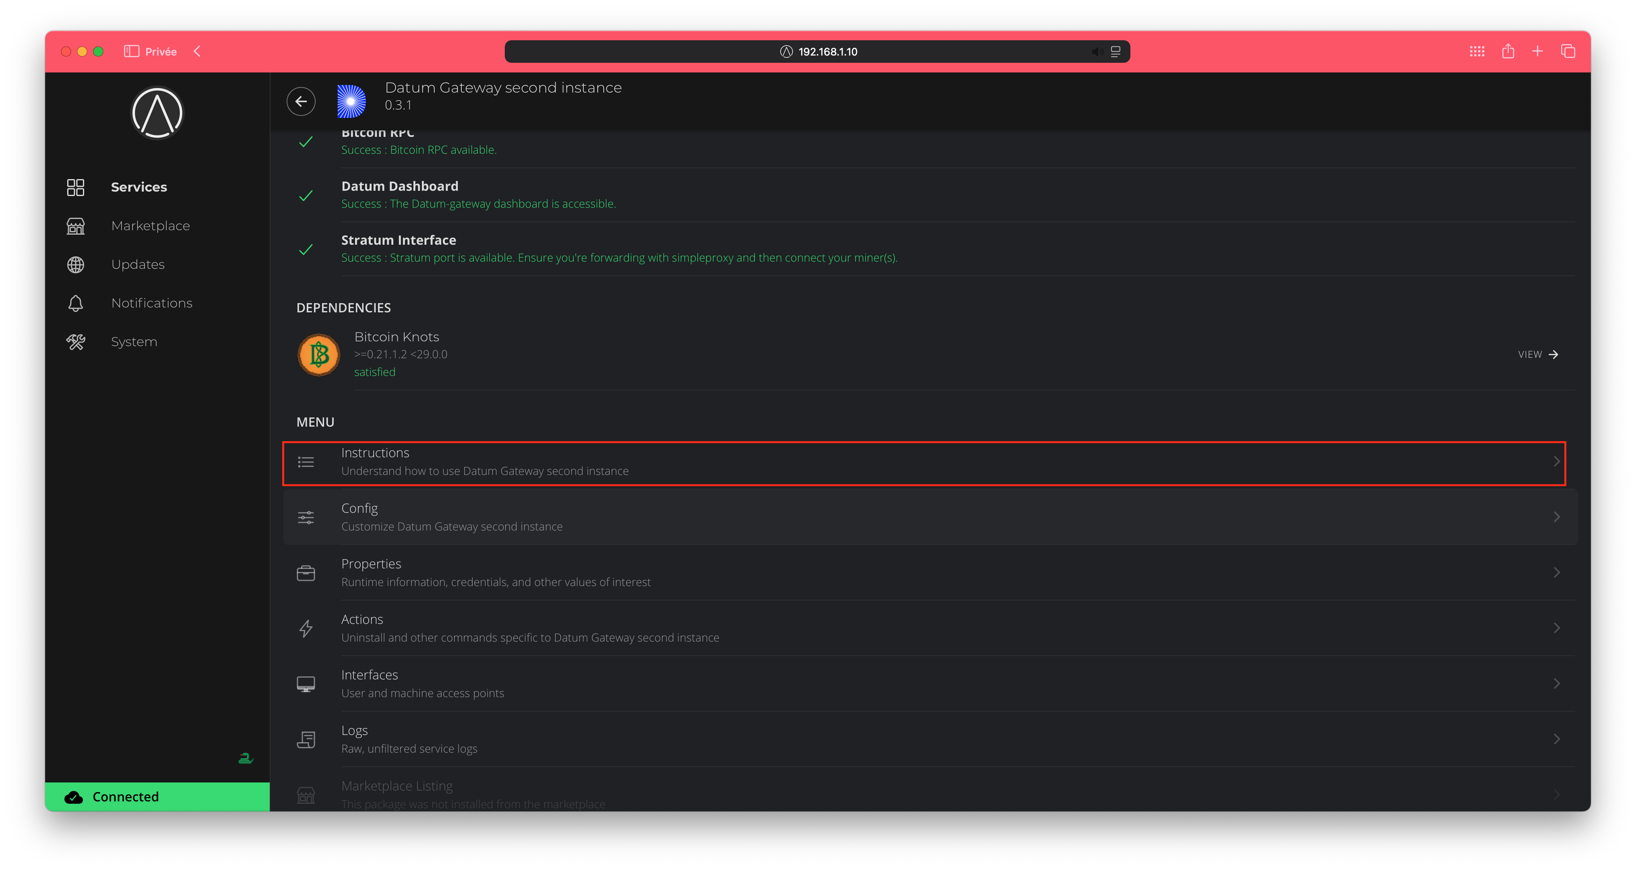Screen dimensions: 1636x871
Task: Expand the Actions row chevron
Action: click(1557, 628)
